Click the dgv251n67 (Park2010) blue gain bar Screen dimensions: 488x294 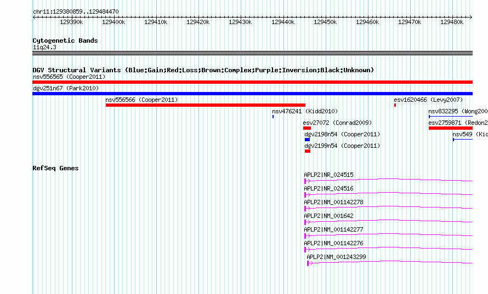tap(252, 94)
